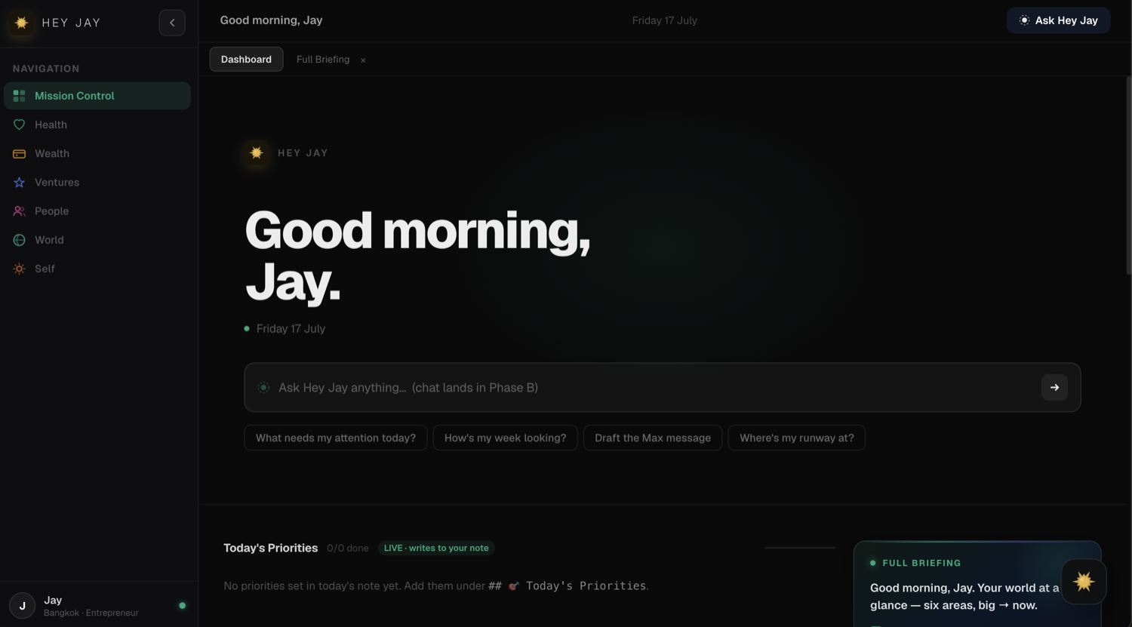Image resolution: width=1132 pixels, height=627 pixels.
Task: Click the 'LIVE · writes to your note' badge
Action: coord(436,548)
